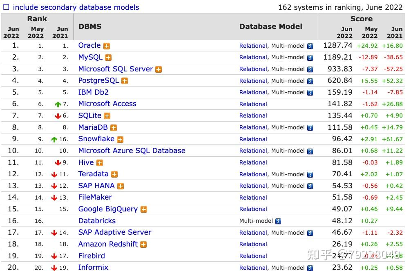Open the plus icon after Amazon Redshift

[x=143, y=244]
